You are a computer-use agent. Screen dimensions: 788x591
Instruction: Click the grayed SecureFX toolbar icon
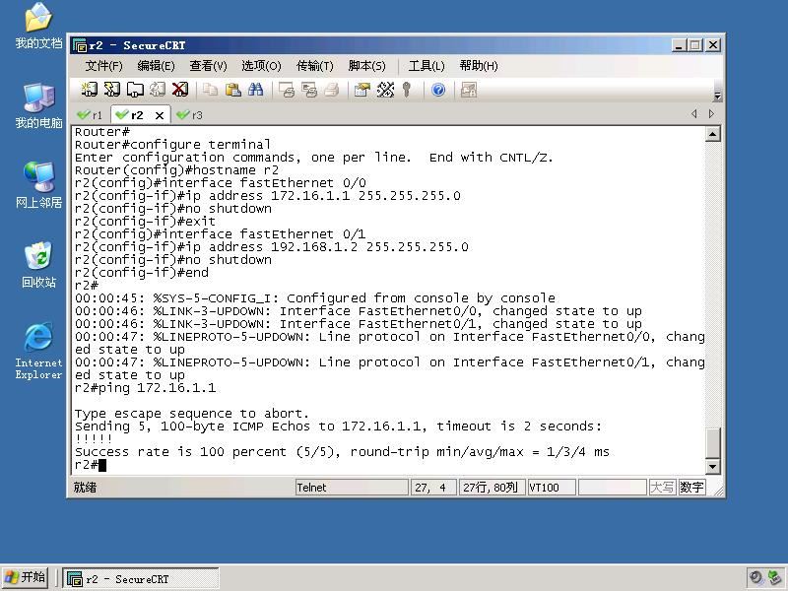click(x=469, y=90)
